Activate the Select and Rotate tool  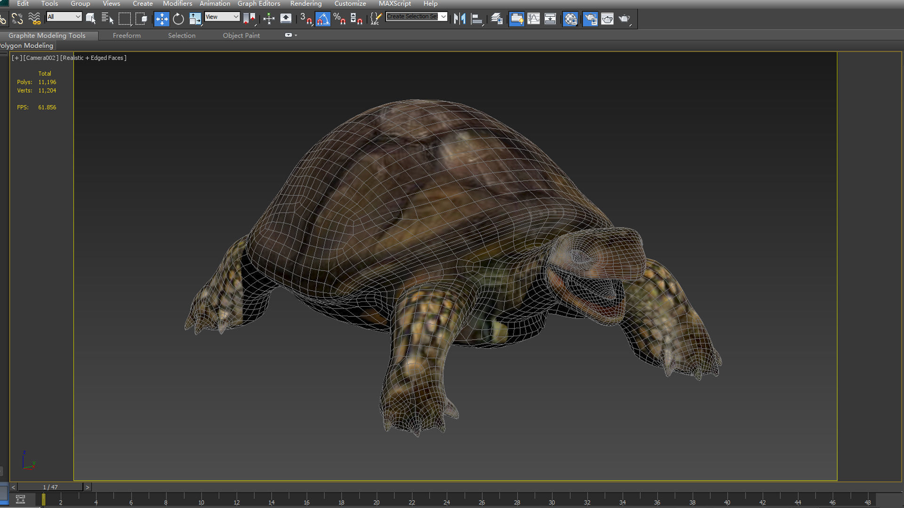coord(178,19)
